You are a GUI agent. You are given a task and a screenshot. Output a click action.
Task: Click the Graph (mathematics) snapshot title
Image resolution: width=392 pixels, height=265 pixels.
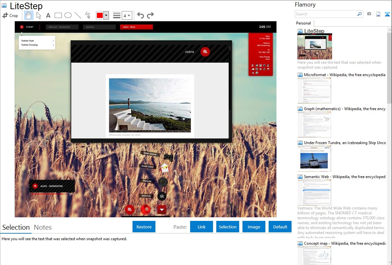345,109
